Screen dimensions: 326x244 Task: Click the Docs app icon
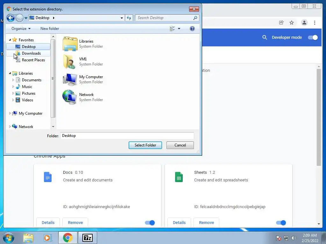tap(48, 177)
